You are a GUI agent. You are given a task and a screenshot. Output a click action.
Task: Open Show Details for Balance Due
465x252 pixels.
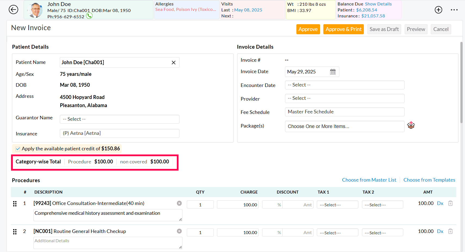(379, 4)
